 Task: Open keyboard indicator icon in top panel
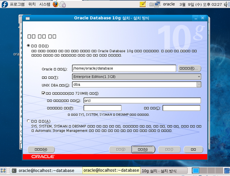[x=151, y=5]
